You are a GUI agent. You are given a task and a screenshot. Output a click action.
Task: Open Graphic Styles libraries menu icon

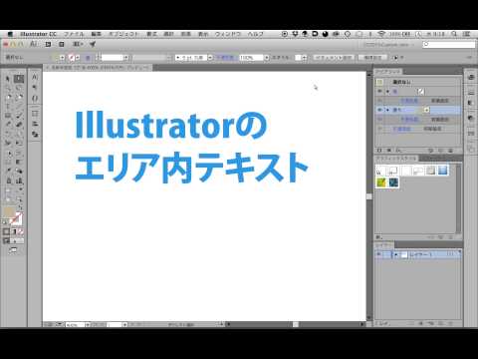pyautogui.click(x=379, y=237)
